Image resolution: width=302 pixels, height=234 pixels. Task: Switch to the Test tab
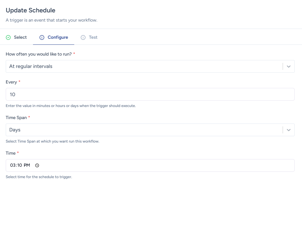tap(93, 37)
